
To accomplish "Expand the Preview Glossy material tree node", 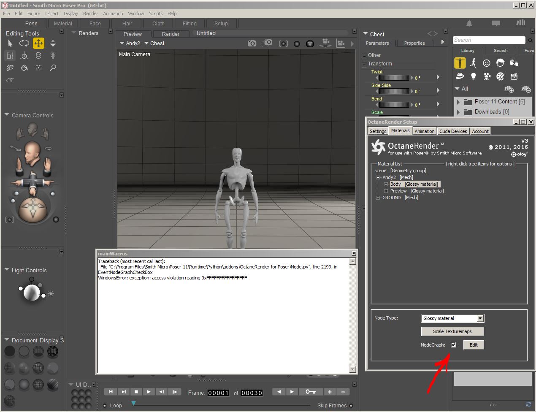I will pos(386,191).
